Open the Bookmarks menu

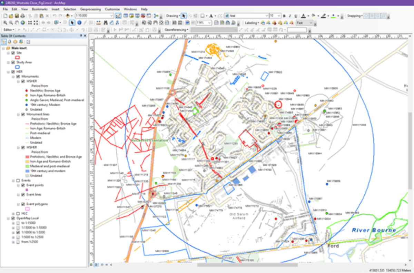40,9
